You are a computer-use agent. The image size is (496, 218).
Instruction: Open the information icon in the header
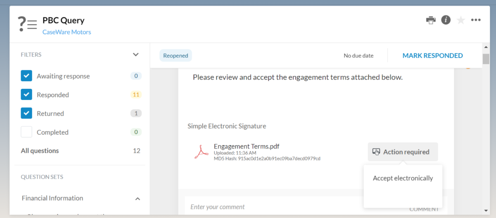tap(446, 20)
